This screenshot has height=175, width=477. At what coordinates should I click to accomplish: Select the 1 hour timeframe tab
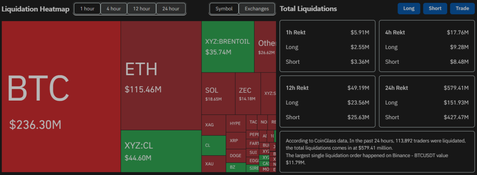[87, 9]
